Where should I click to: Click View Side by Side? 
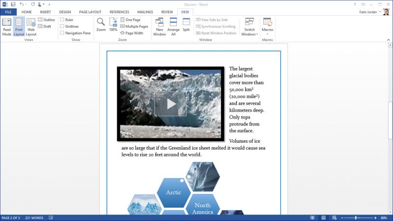212,20
